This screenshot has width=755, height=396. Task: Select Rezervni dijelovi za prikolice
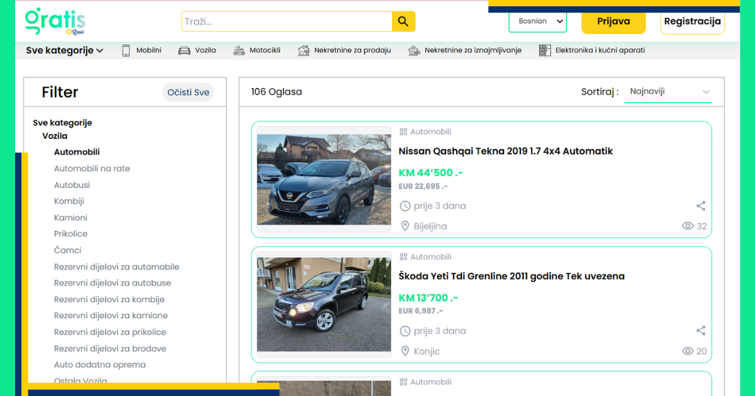[110, 332]
